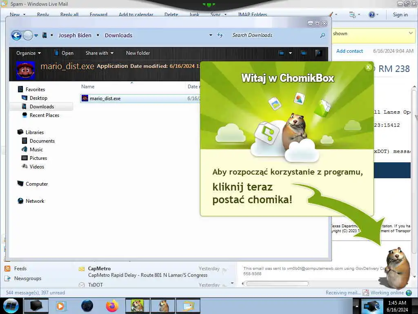The width and height of the screenshot is (418, 314).
Task: Click Working online status in status bar
Action: (387, 293)
